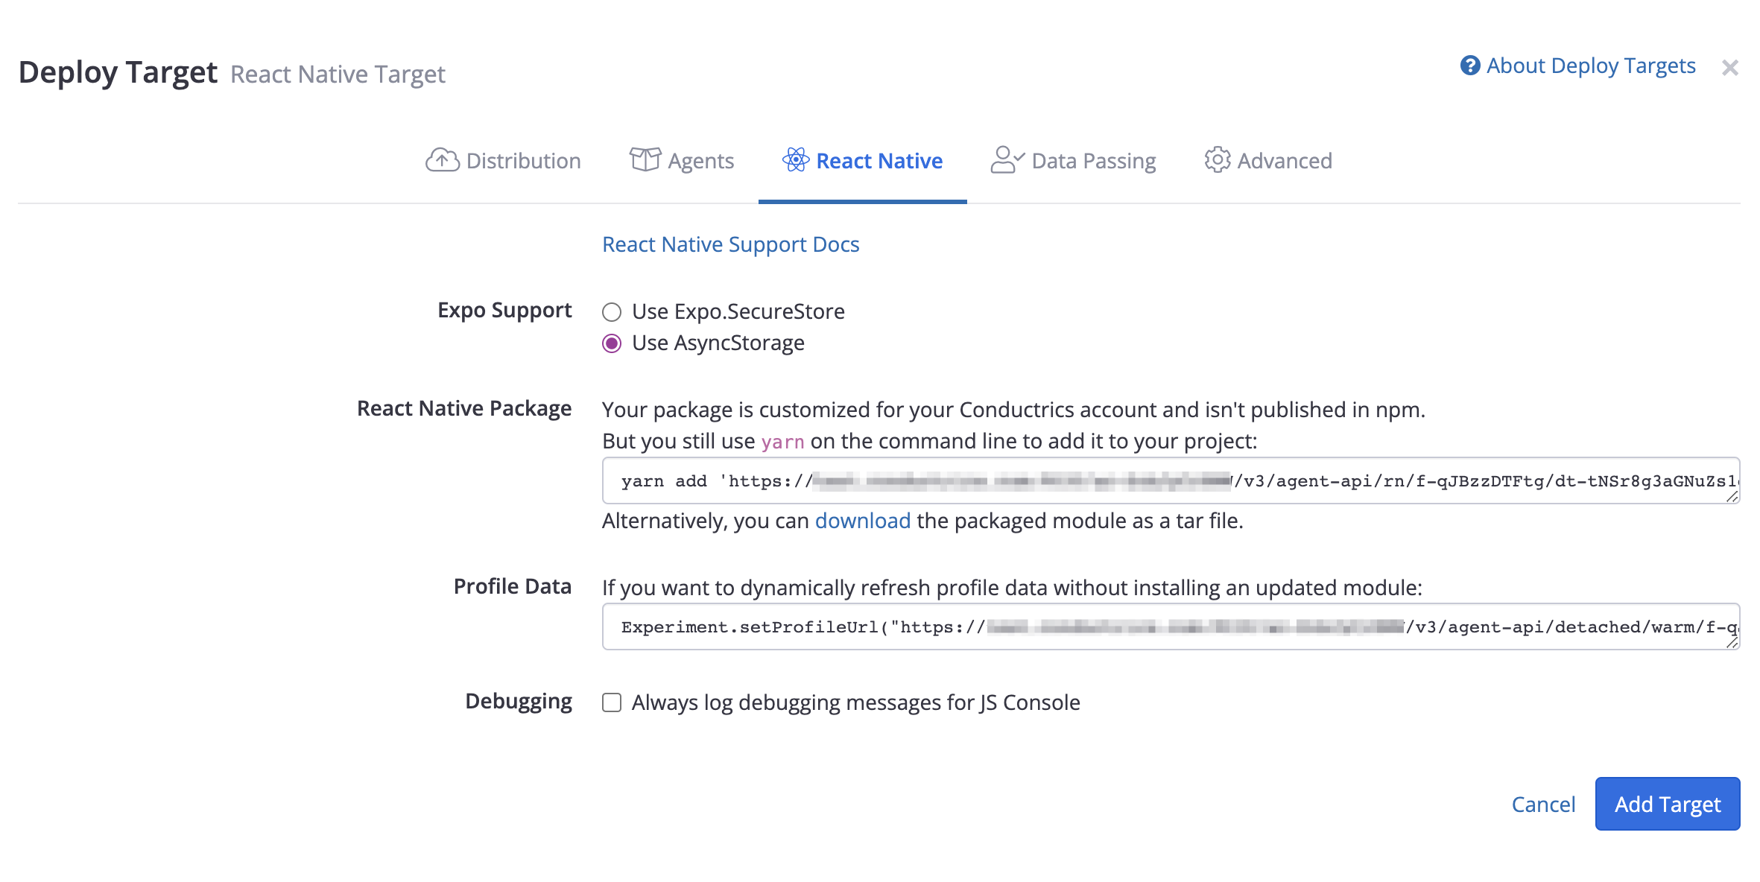Image resolution: width=1760 pixels, height=882 pixels.
Task: Open About Deploy Targets help link
Action: coord(1591,66)
